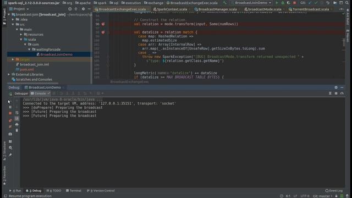Expand the resources folder
This screenshot has height=198, width=352.
pos(21,35)
